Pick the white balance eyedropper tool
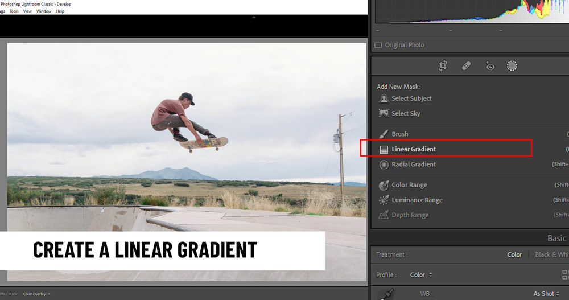The width and height of the screenshot is (569, 300). [387, 294]
